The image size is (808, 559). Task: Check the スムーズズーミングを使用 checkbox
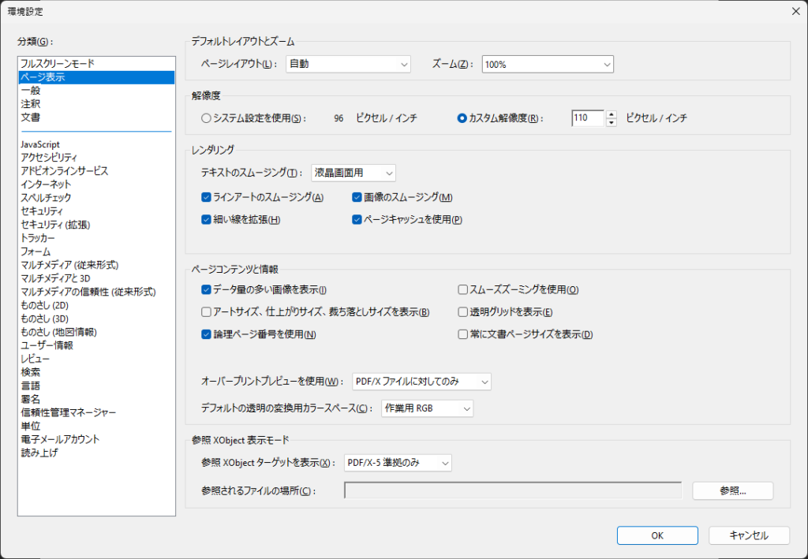click(x=463, y=290)
